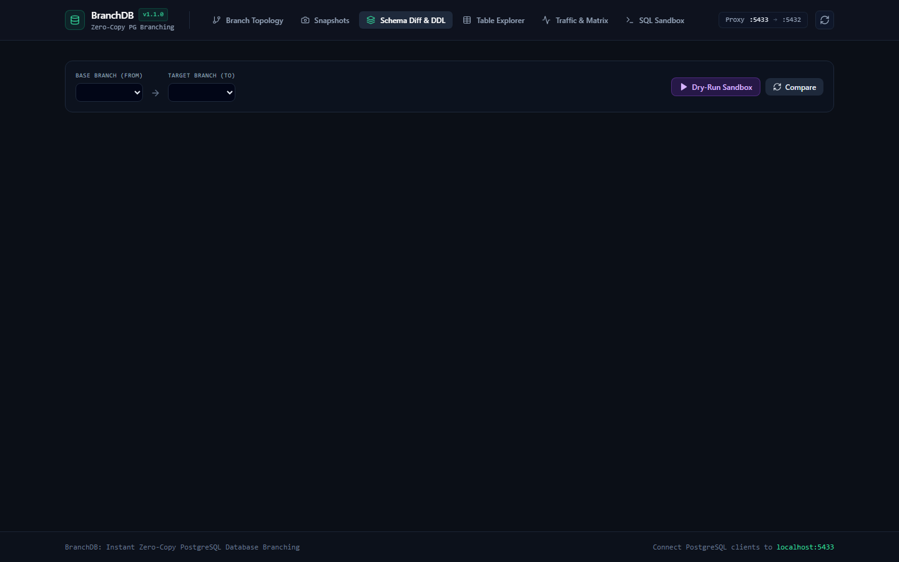Viewport: 899px width, 562px height.
Task: Expand the Target Branch (To) dropdown
Action: pyautogui.click(x=202, y=92)
